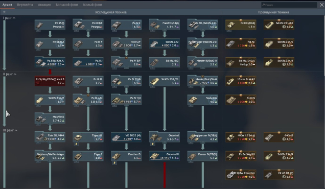Open the VK 3002 (M) vehicle
The height and width of the screenshot is (189, 325).
click(x=126, y=137)
